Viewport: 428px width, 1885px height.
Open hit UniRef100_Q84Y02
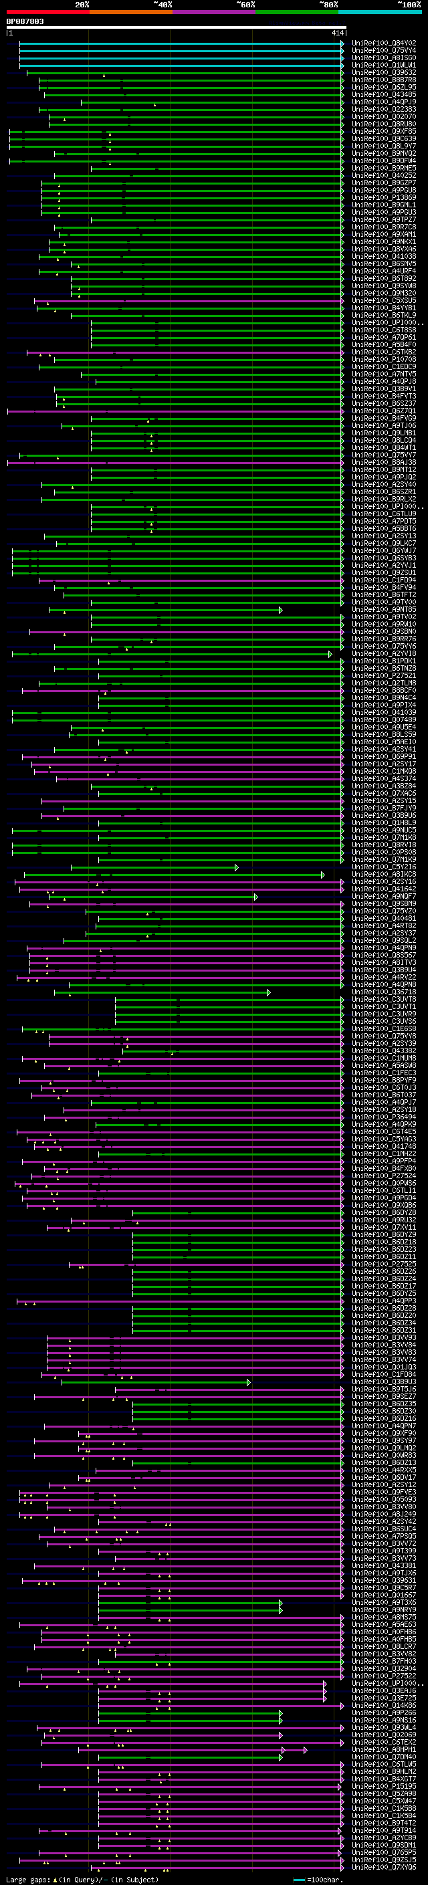click(383, 43)
